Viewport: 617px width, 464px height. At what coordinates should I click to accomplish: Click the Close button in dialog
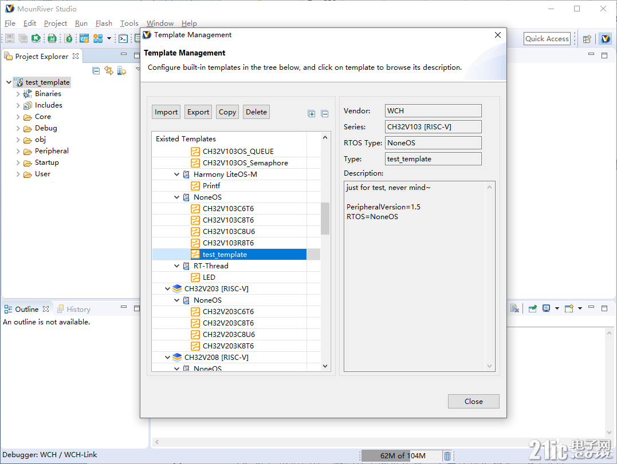pos(473,401)
